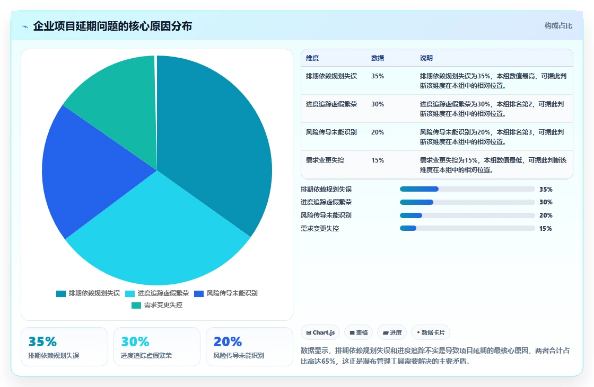Click the 20% value in the table
Screen dimensions: 594x387
click(x=378, y=132)
